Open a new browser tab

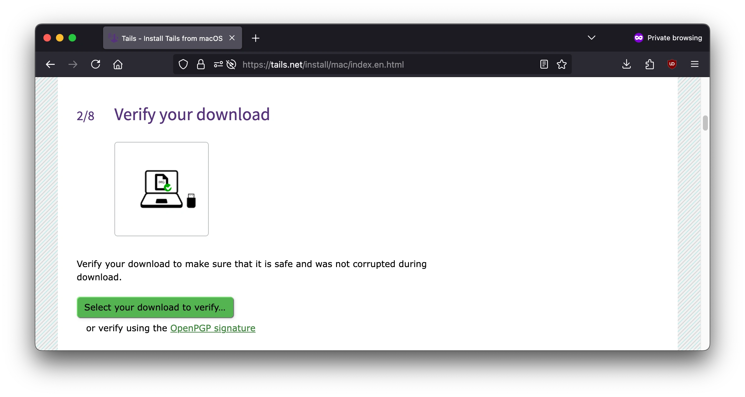click(x=255, y=38)
